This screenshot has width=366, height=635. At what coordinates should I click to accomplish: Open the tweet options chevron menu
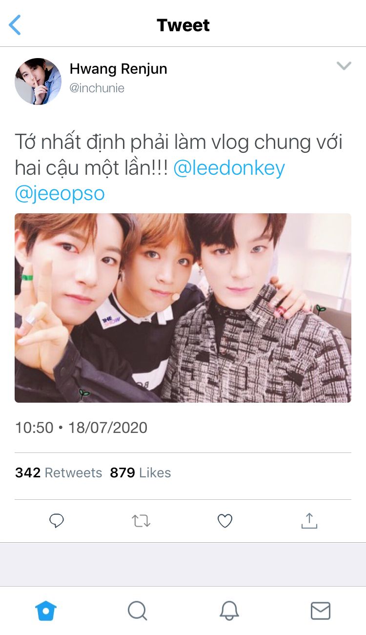pos(344,66)
